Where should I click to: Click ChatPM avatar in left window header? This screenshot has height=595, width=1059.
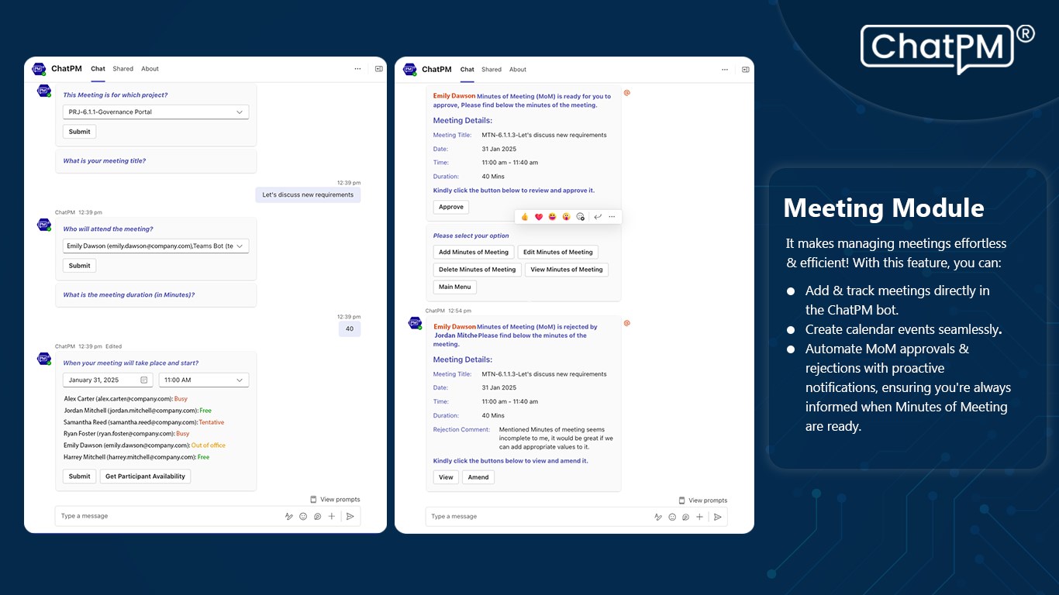click(x=39, y=69)
